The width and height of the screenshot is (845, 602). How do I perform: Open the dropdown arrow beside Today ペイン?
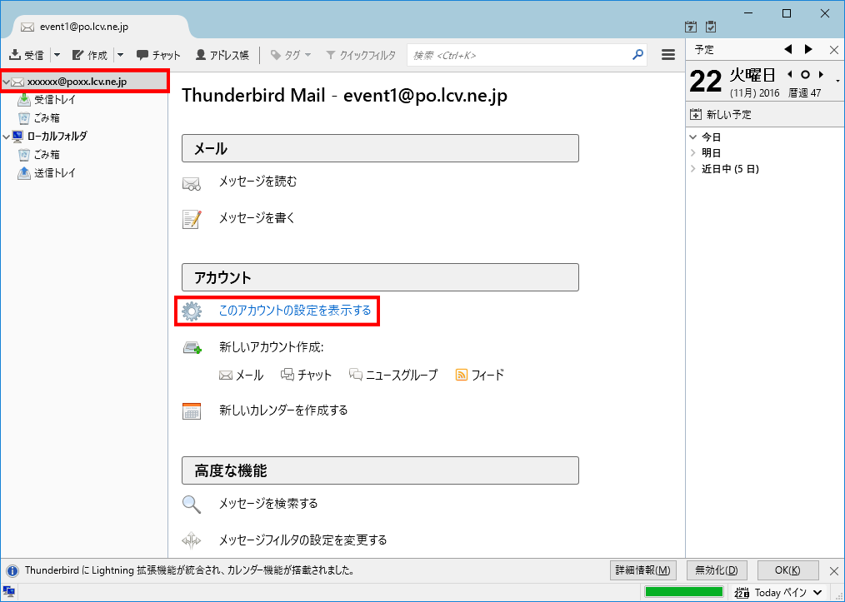[818, 593]
